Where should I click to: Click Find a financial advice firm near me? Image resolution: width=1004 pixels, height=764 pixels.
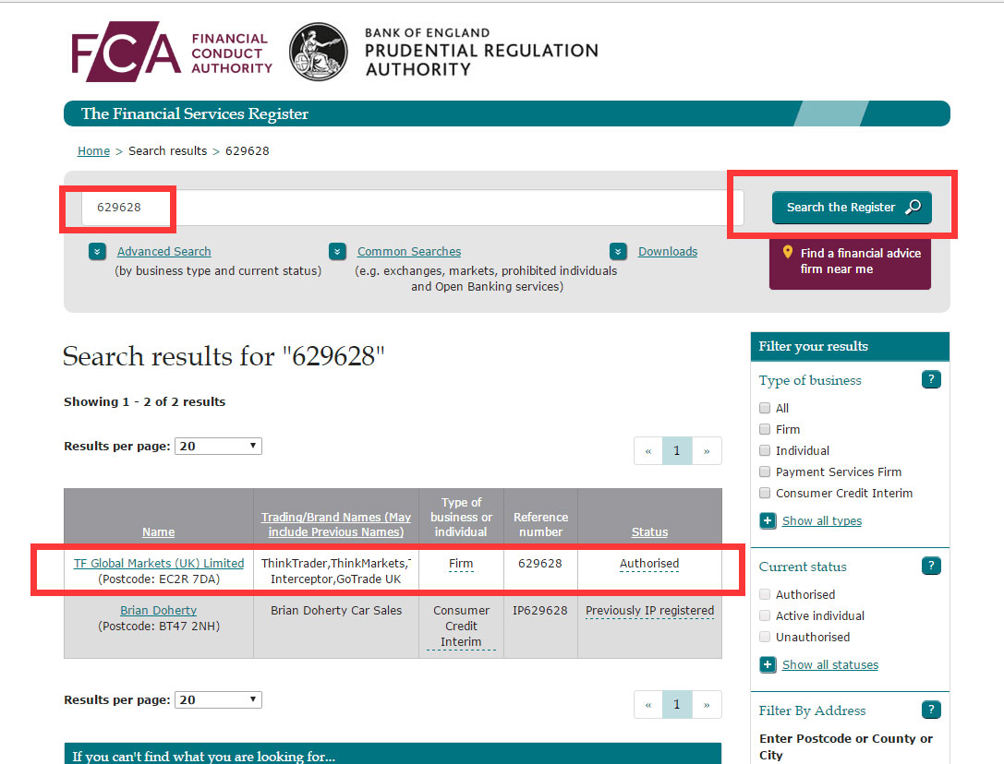(x=850, y=262)
